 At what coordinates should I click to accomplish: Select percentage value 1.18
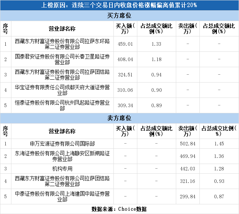tap(156, 59)
